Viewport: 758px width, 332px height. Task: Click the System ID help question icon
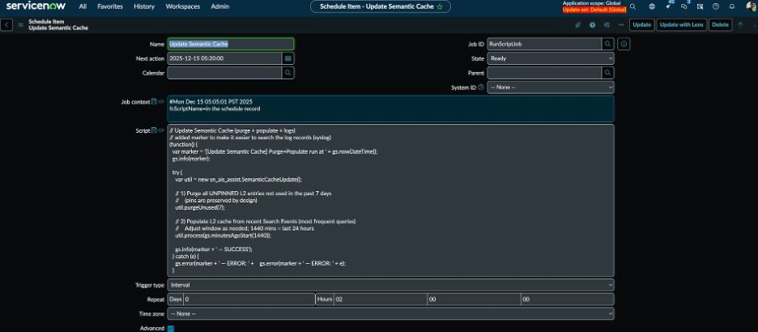481,87
